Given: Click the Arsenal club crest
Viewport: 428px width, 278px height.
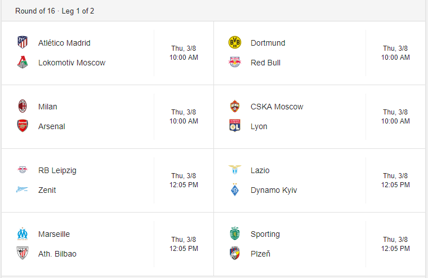Looking at the screenshot, I should 23,126.
